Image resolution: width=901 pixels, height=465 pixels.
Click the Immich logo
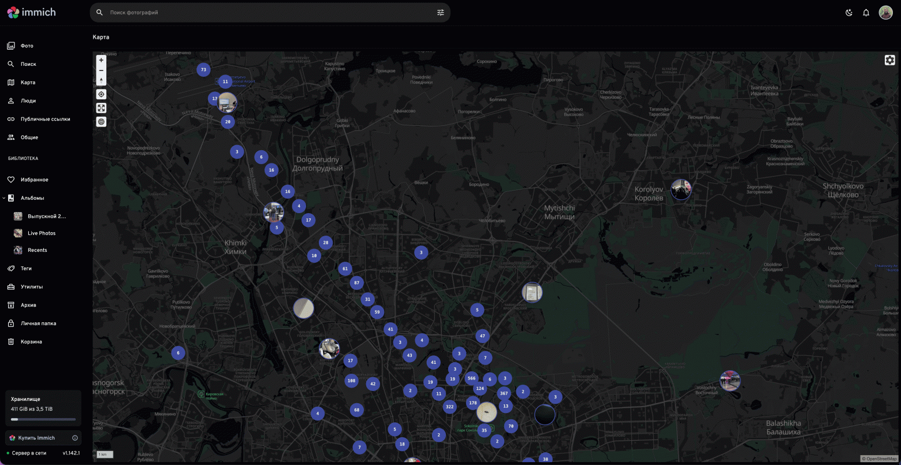pos(32,12)
